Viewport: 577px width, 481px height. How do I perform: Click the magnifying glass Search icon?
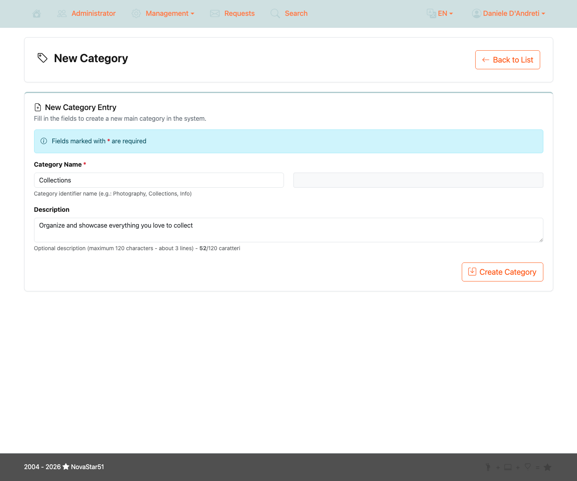point(275,13)
